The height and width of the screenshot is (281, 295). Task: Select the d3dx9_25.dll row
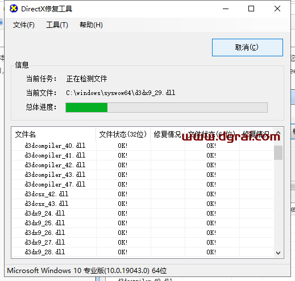[143, 223]
